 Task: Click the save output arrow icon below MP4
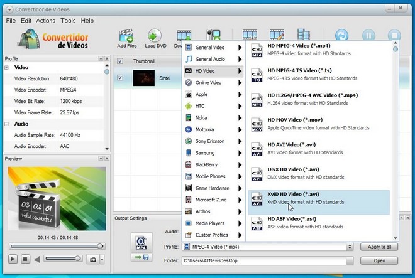[x=141, y=257]
